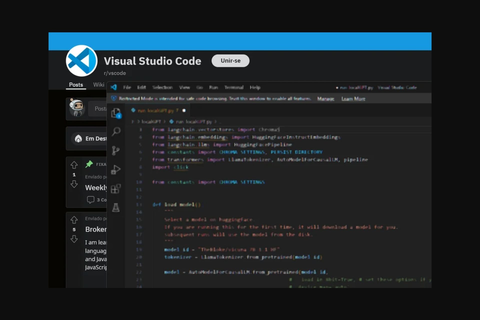Screen dimensions: 480x320
Task: Click the Em Destaque sort button
Action: (x=89, y=138)
